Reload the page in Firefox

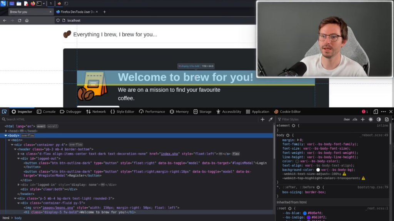19,20
